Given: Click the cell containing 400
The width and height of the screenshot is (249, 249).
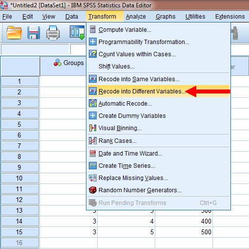Looking at the screenshot, I should pos(184,221).
